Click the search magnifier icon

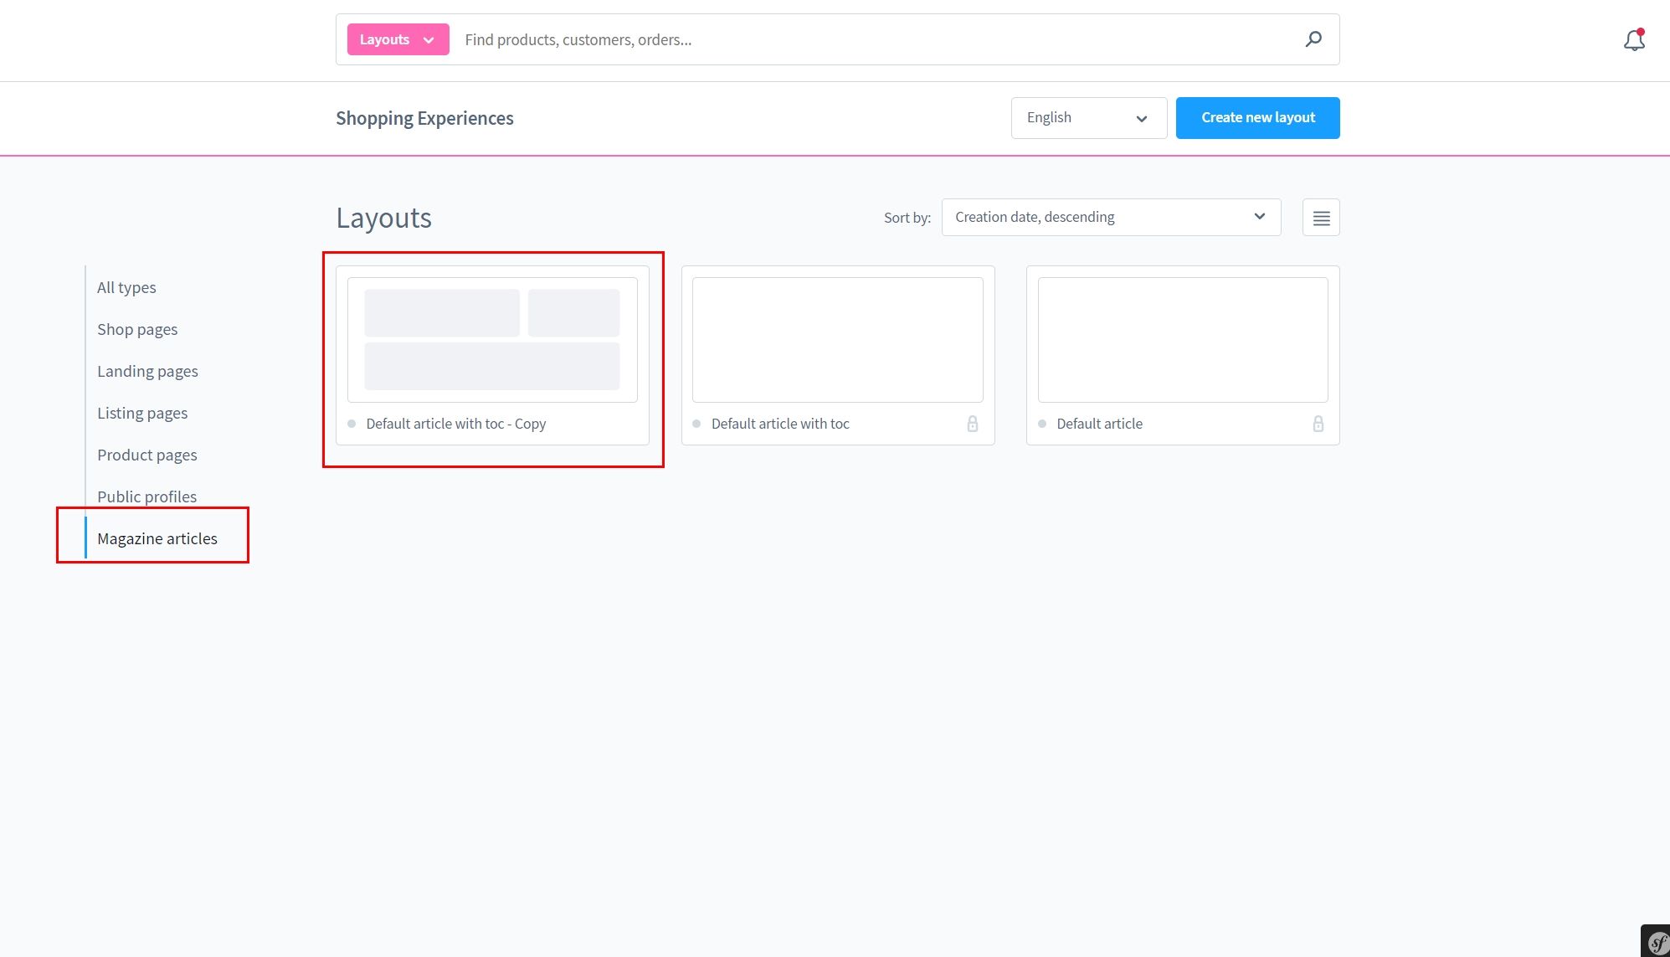pos(1313,39)
